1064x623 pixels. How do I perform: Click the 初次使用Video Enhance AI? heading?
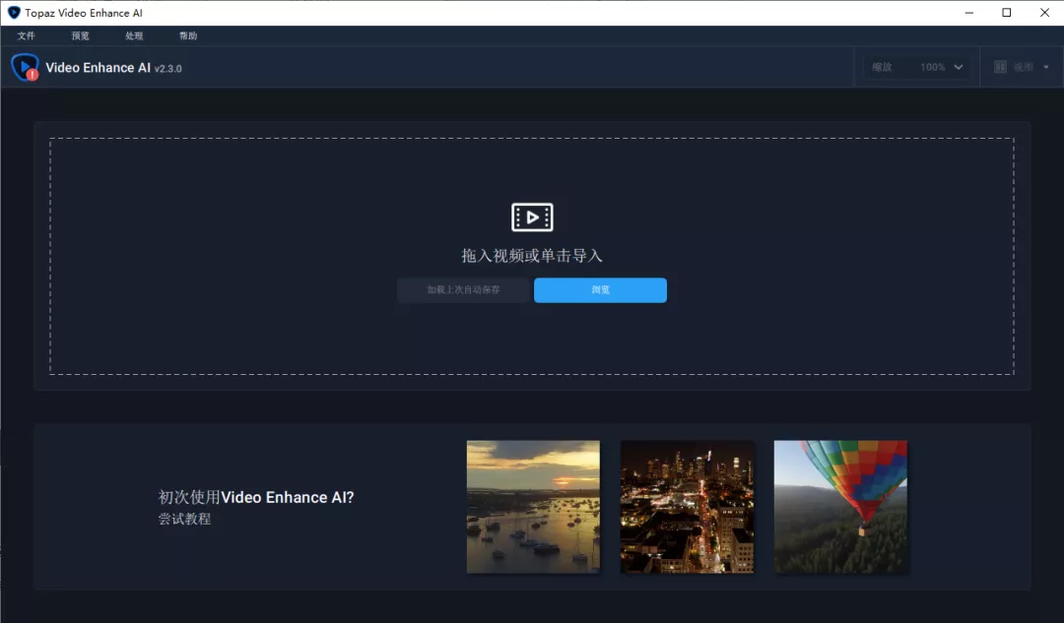coord(256,497)
